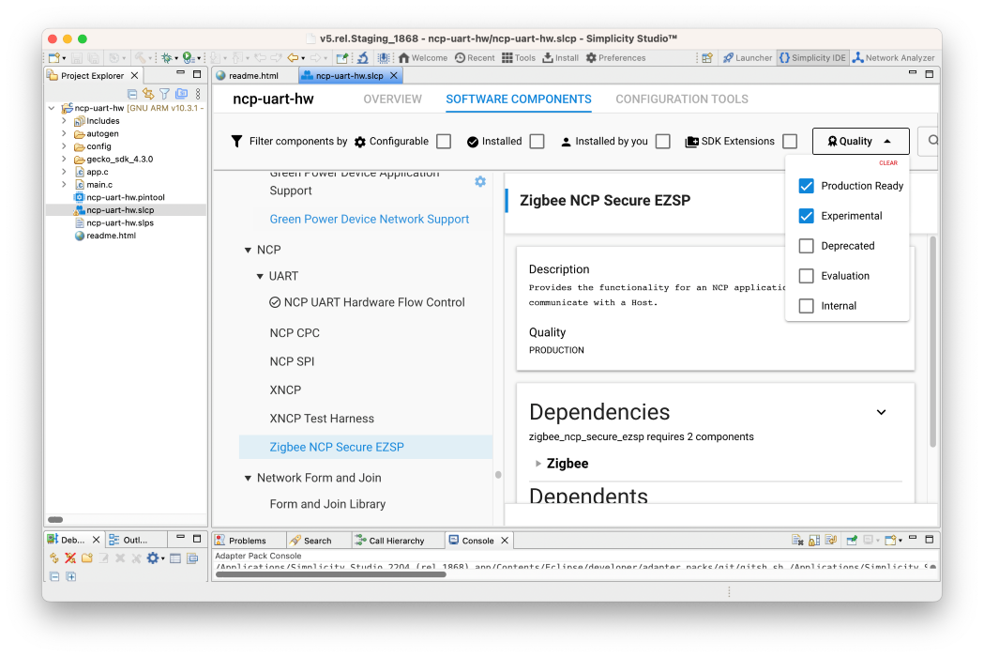Open Preferences from the toolbar

click(615, 58)
